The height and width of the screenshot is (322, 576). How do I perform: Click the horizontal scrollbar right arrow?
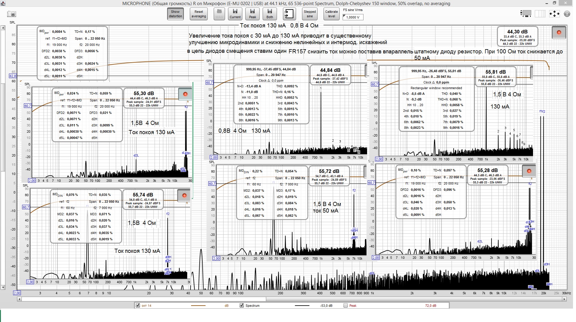click(564, 299)
